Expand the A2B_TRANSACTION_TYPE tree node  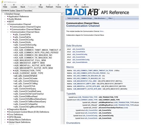coord(11,71)
